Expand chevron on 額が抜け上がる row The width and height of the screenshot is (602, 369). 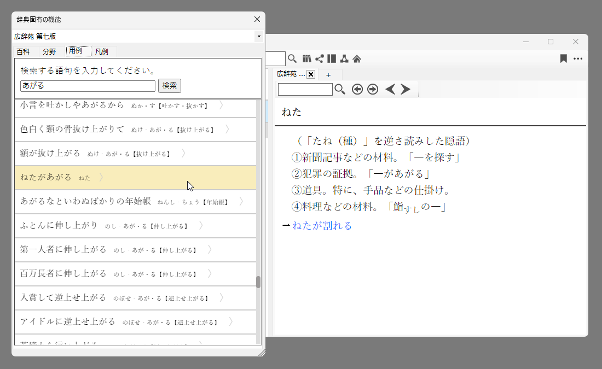(x=183, y=154)
